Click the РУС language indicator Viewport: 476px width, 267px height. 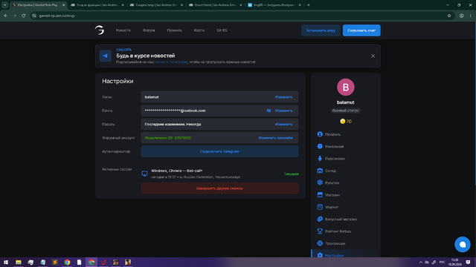pos(442,262)
